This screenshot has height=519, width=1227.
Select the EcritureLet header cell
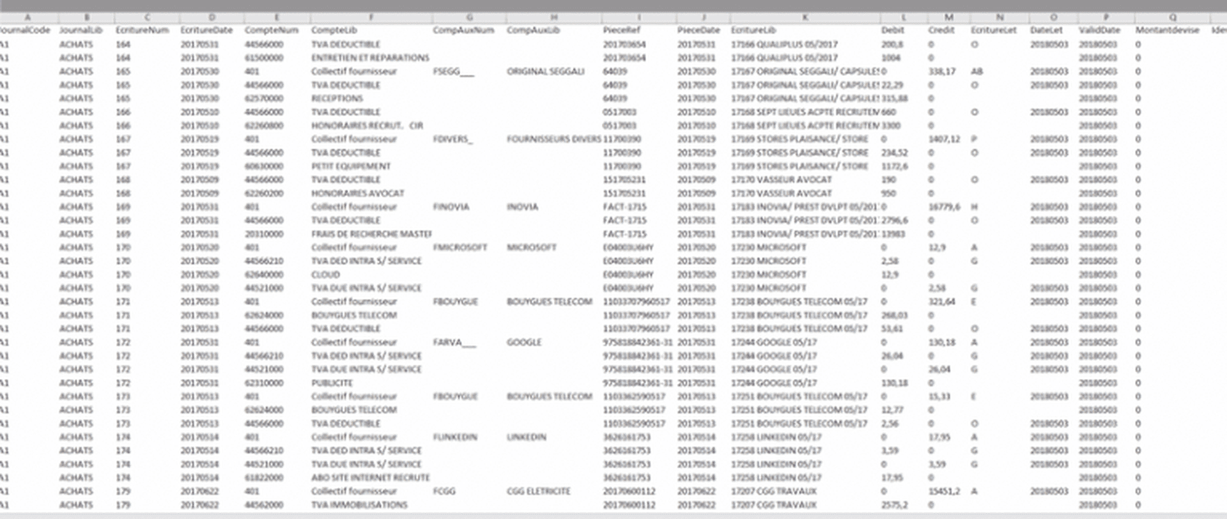[994, 30]
